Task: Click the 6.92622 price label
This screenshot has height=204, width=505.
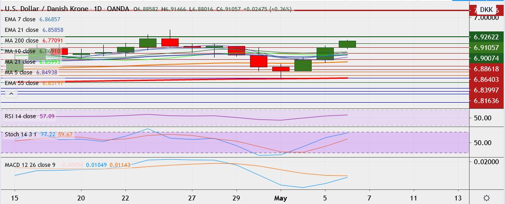Action: tap(486, 37)
